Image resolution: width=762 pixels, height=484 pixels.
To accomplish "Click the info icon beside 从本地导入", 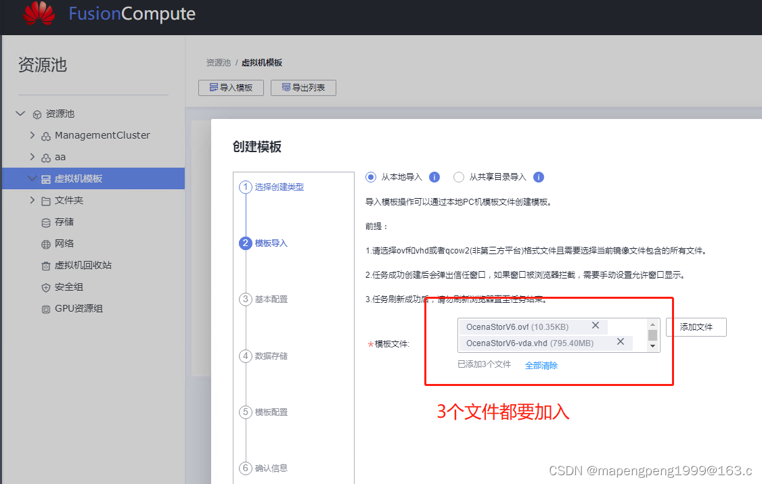I will pos(434,177).
